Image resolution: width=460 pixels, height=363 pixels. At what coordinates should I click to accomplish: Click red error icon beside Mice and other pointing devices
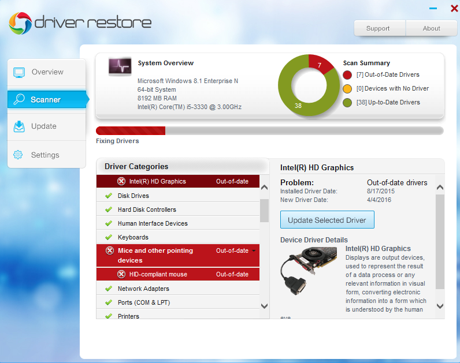click(x=110, y=251)
